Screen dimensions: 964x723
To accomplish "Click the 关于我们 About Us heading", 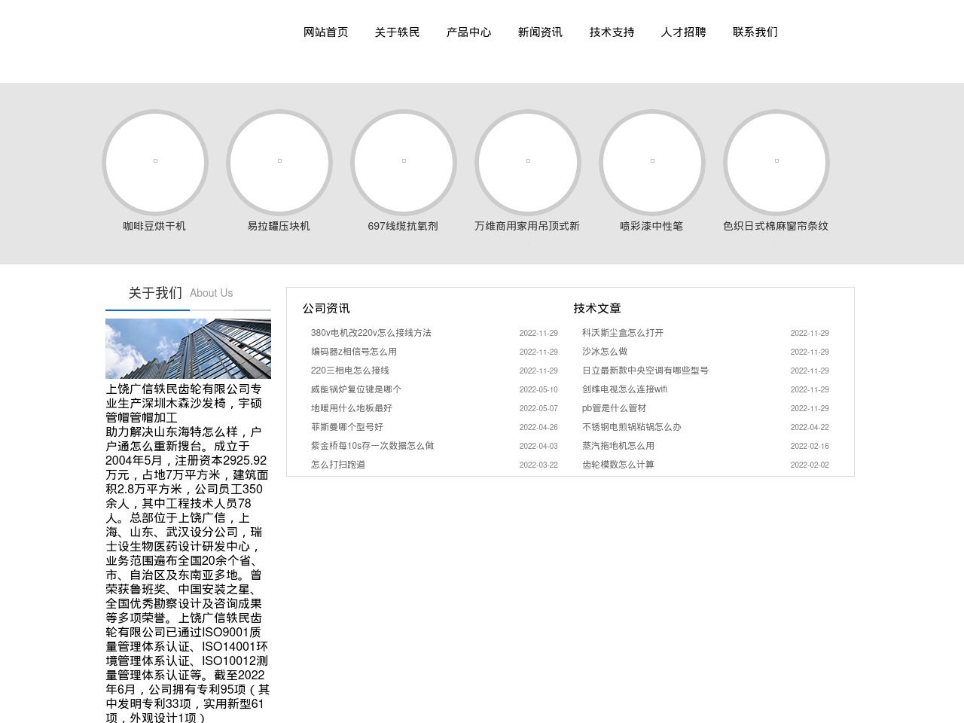I will [181, 293].
